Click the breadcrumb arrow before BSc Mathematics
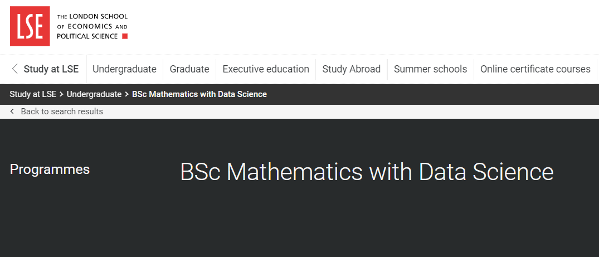This screenshot has width=599, height=257. click(126, 94)
